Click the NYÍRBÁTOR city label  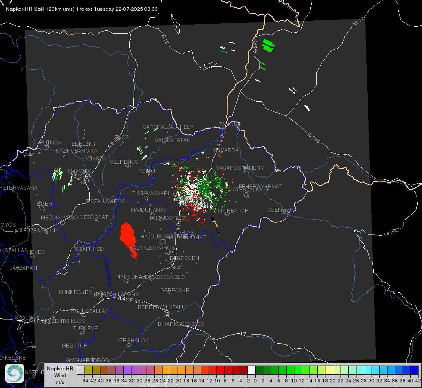click(x=233, y=210)
